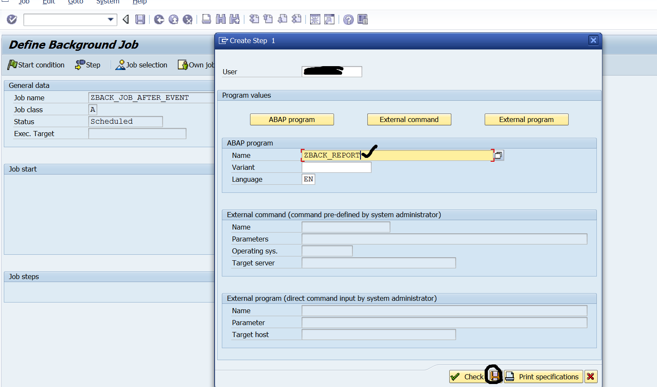Image resolution: width=657 pixels, height=387 pixels.
Task: Open the System menu
Action: click(x=108, y=3)
